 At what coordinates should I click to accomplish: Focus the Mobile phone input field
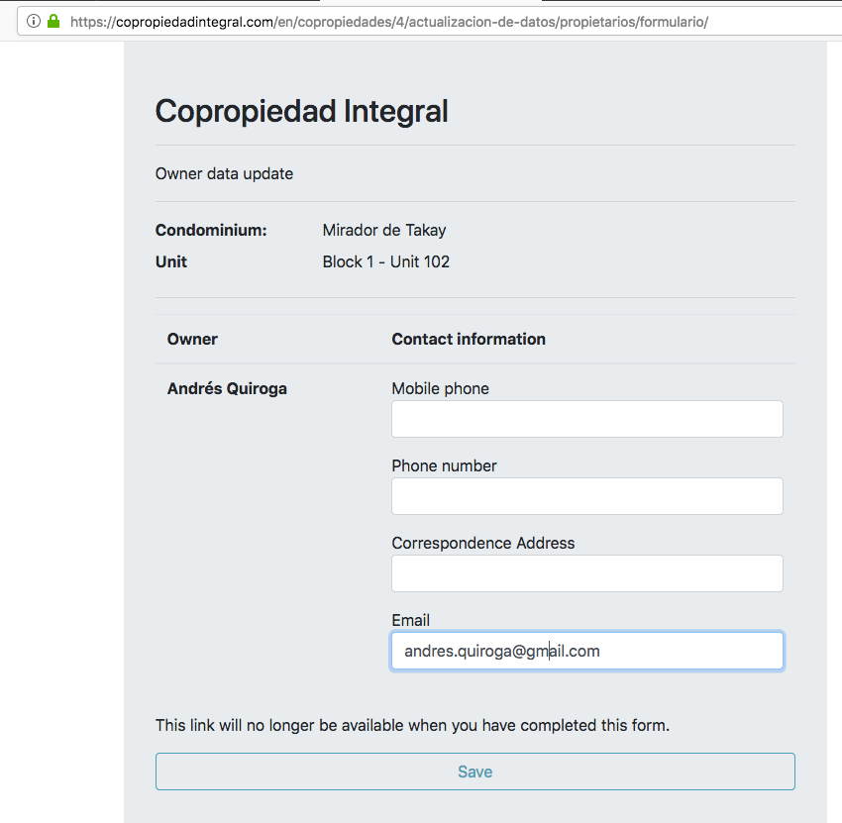coord(587,419)
